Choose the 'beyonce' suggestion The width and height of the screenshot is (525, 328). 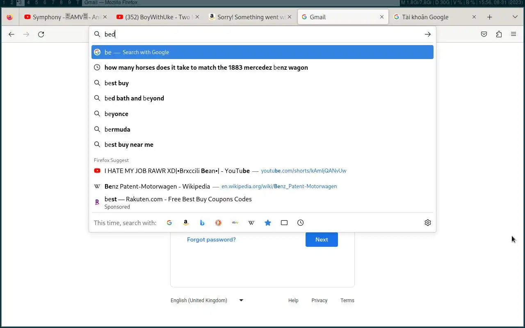[262, 114]
